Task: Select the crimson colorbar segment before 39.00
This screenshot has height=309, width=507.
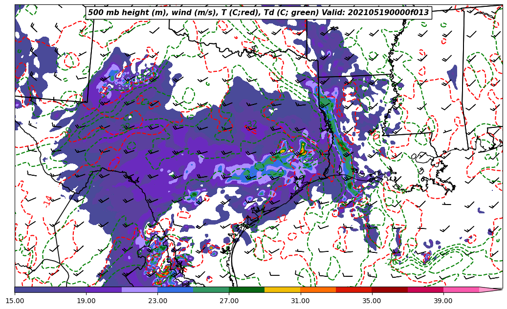Action: click(425, 289)
